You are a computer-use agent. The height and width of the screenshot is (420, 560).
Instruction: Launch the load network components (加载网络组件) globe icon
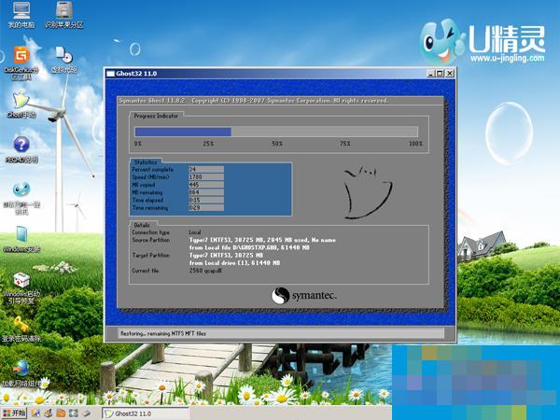pyautogui.click(x=21, y=373)
